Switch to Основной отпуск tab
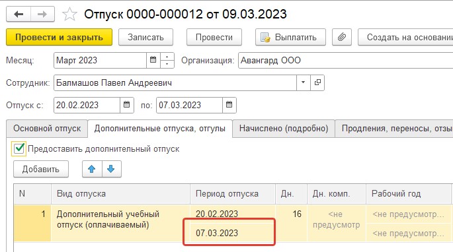Image resolution: width=453 pixels, height=252 pixels. coord(47,128)
